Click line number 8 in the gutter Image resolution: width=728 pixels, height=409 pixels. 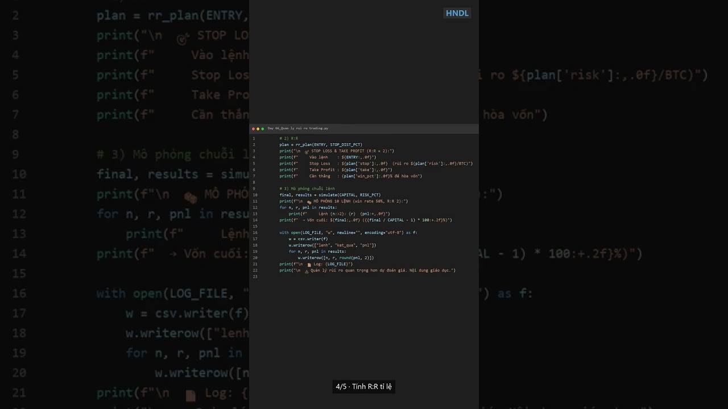click(x=254, y=182)
